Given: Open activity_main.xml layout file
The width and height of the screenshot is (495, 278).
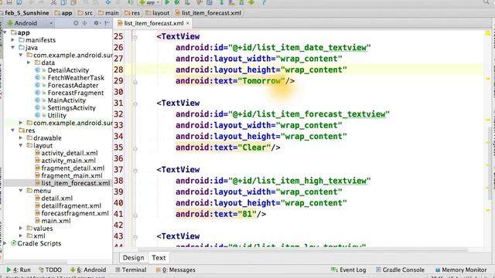Looking at the screenshot, I should [68, 161].
